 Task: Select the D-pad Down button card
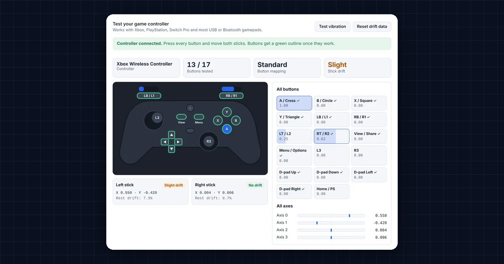pos(332,175)
